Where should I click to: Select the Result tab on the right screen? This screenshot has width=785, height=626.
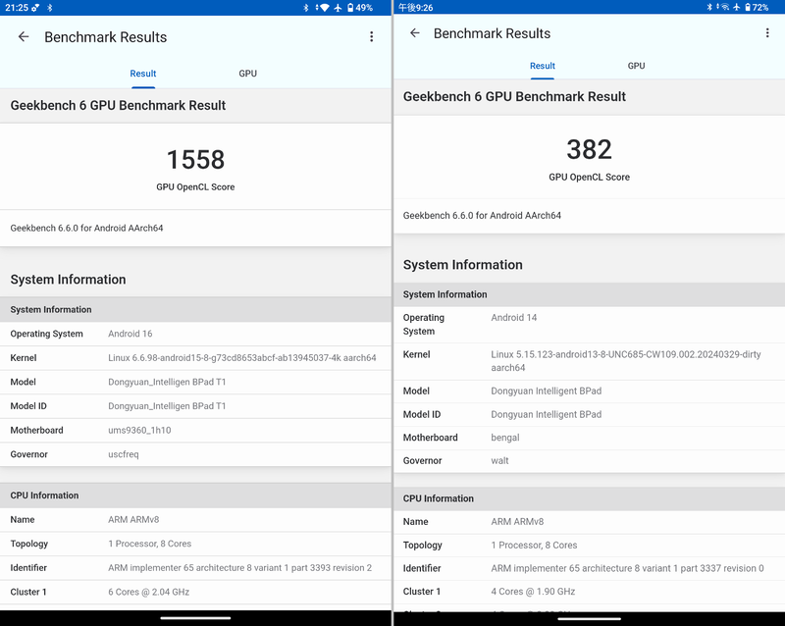coord(543,66)
